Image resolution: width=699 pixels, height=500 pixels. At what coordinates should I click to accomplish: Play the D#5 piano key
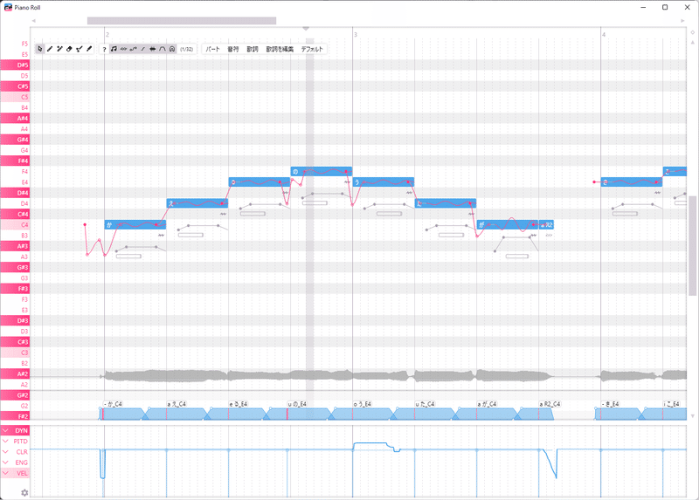tap(15, 65)
